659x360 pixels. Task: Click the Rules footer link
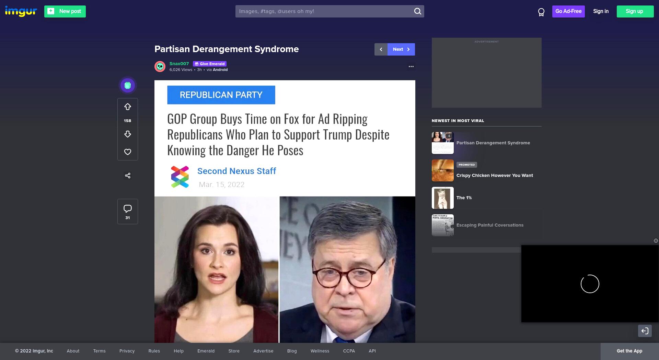(154, 351)
